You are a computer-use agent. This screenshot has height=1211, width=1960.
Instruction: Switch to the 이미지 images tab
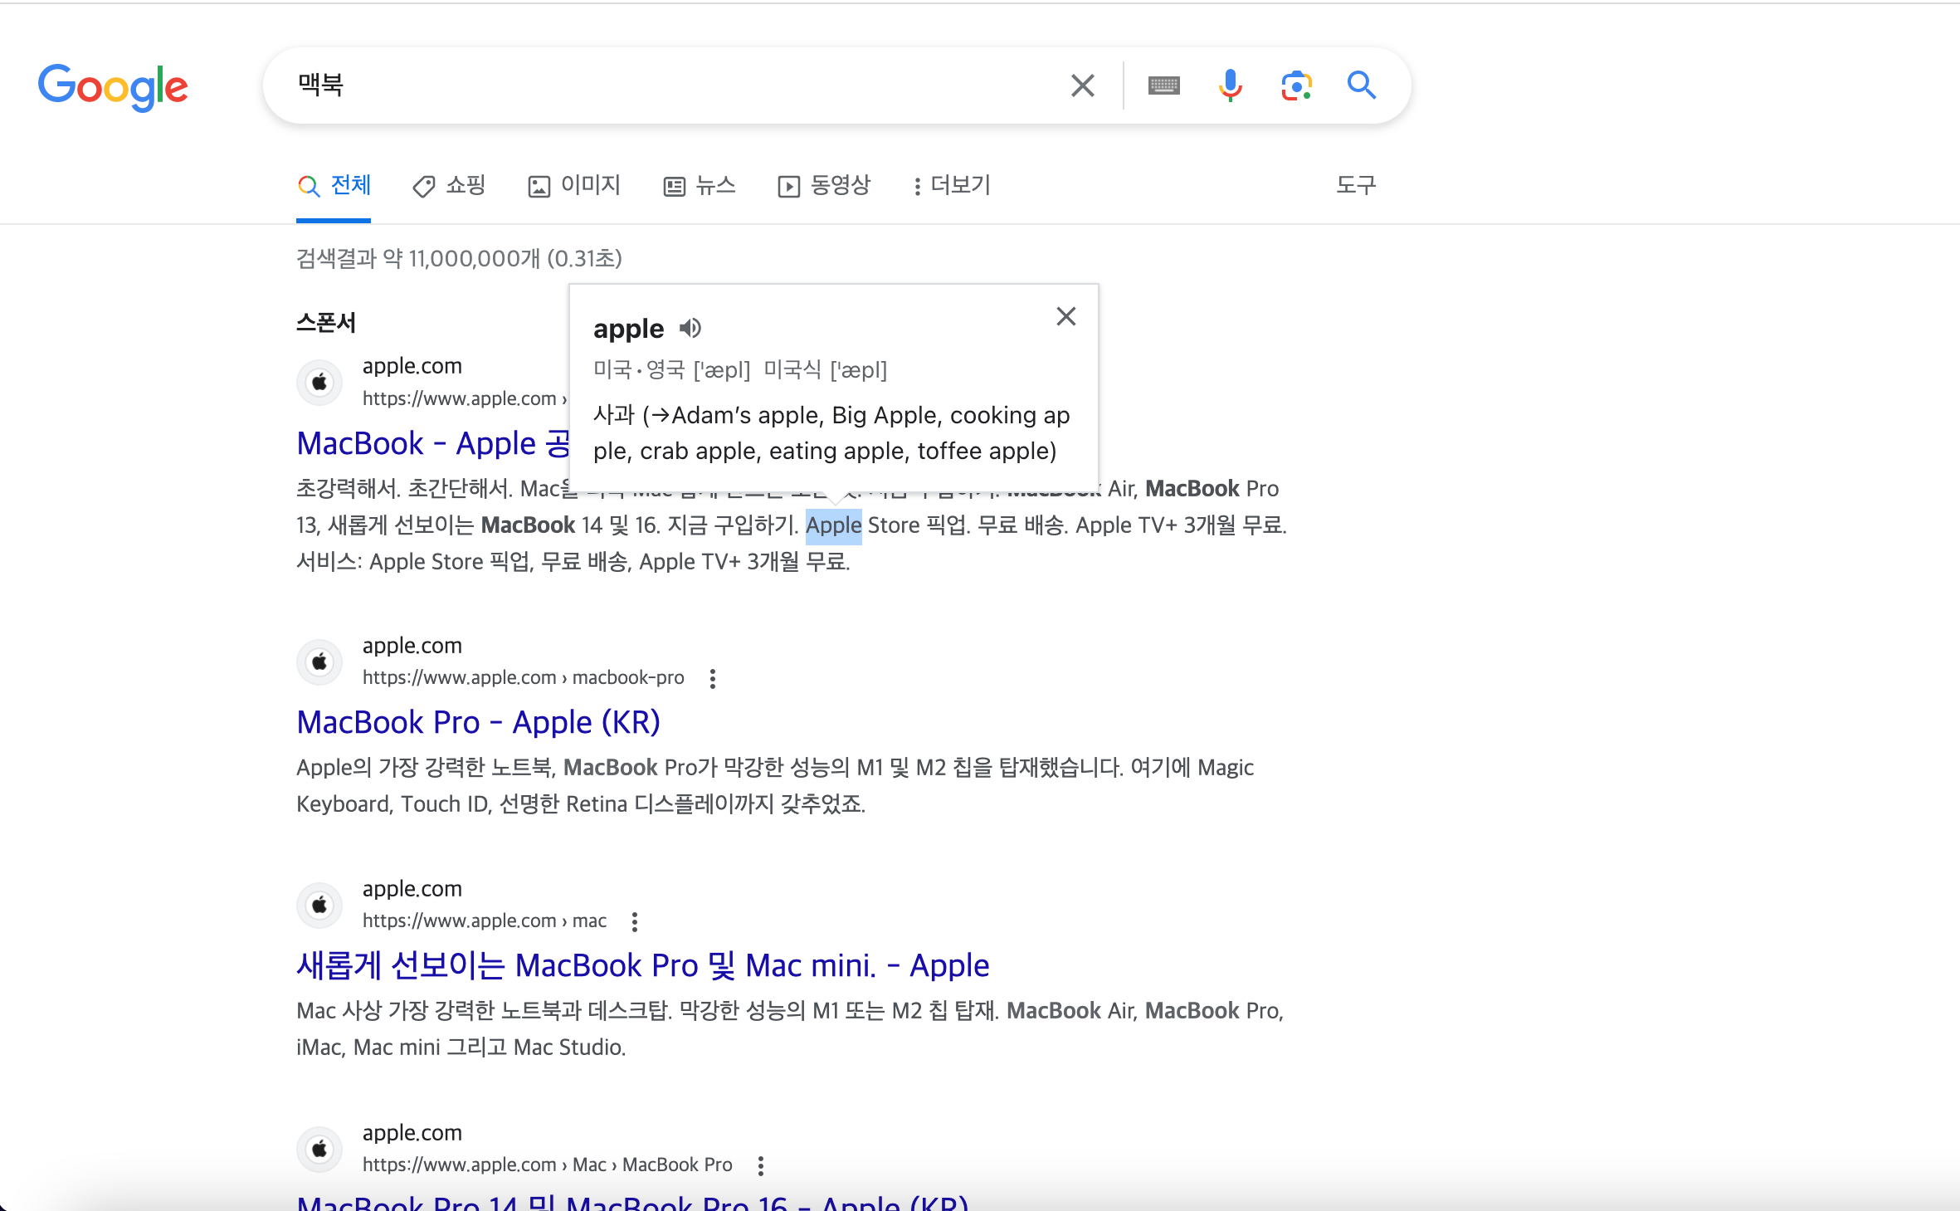tap(574, 185)
